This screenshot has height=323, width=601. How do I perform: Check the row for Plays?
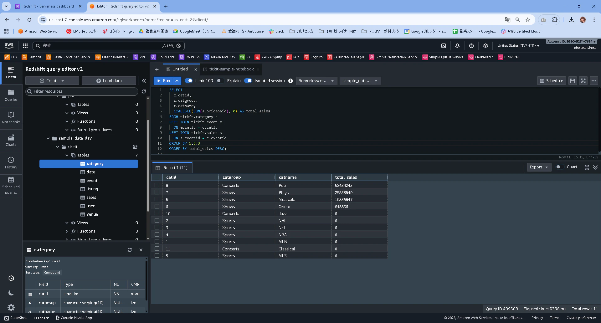click(x=157, y=192)
